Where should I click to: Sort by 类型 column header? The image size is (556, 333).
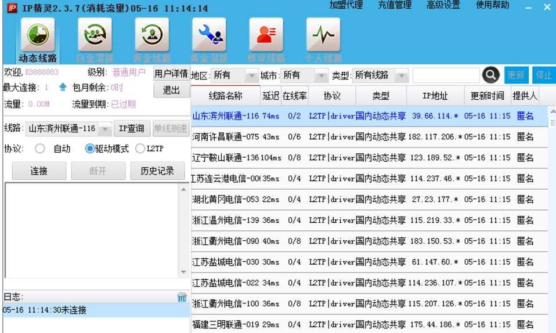(x=381, y=96)
